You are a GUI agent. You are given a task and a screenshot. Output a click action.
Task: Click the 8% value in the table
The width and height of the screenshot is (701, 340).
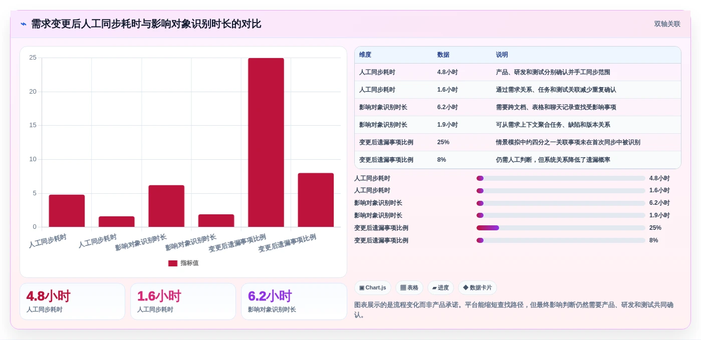point(441,160)
